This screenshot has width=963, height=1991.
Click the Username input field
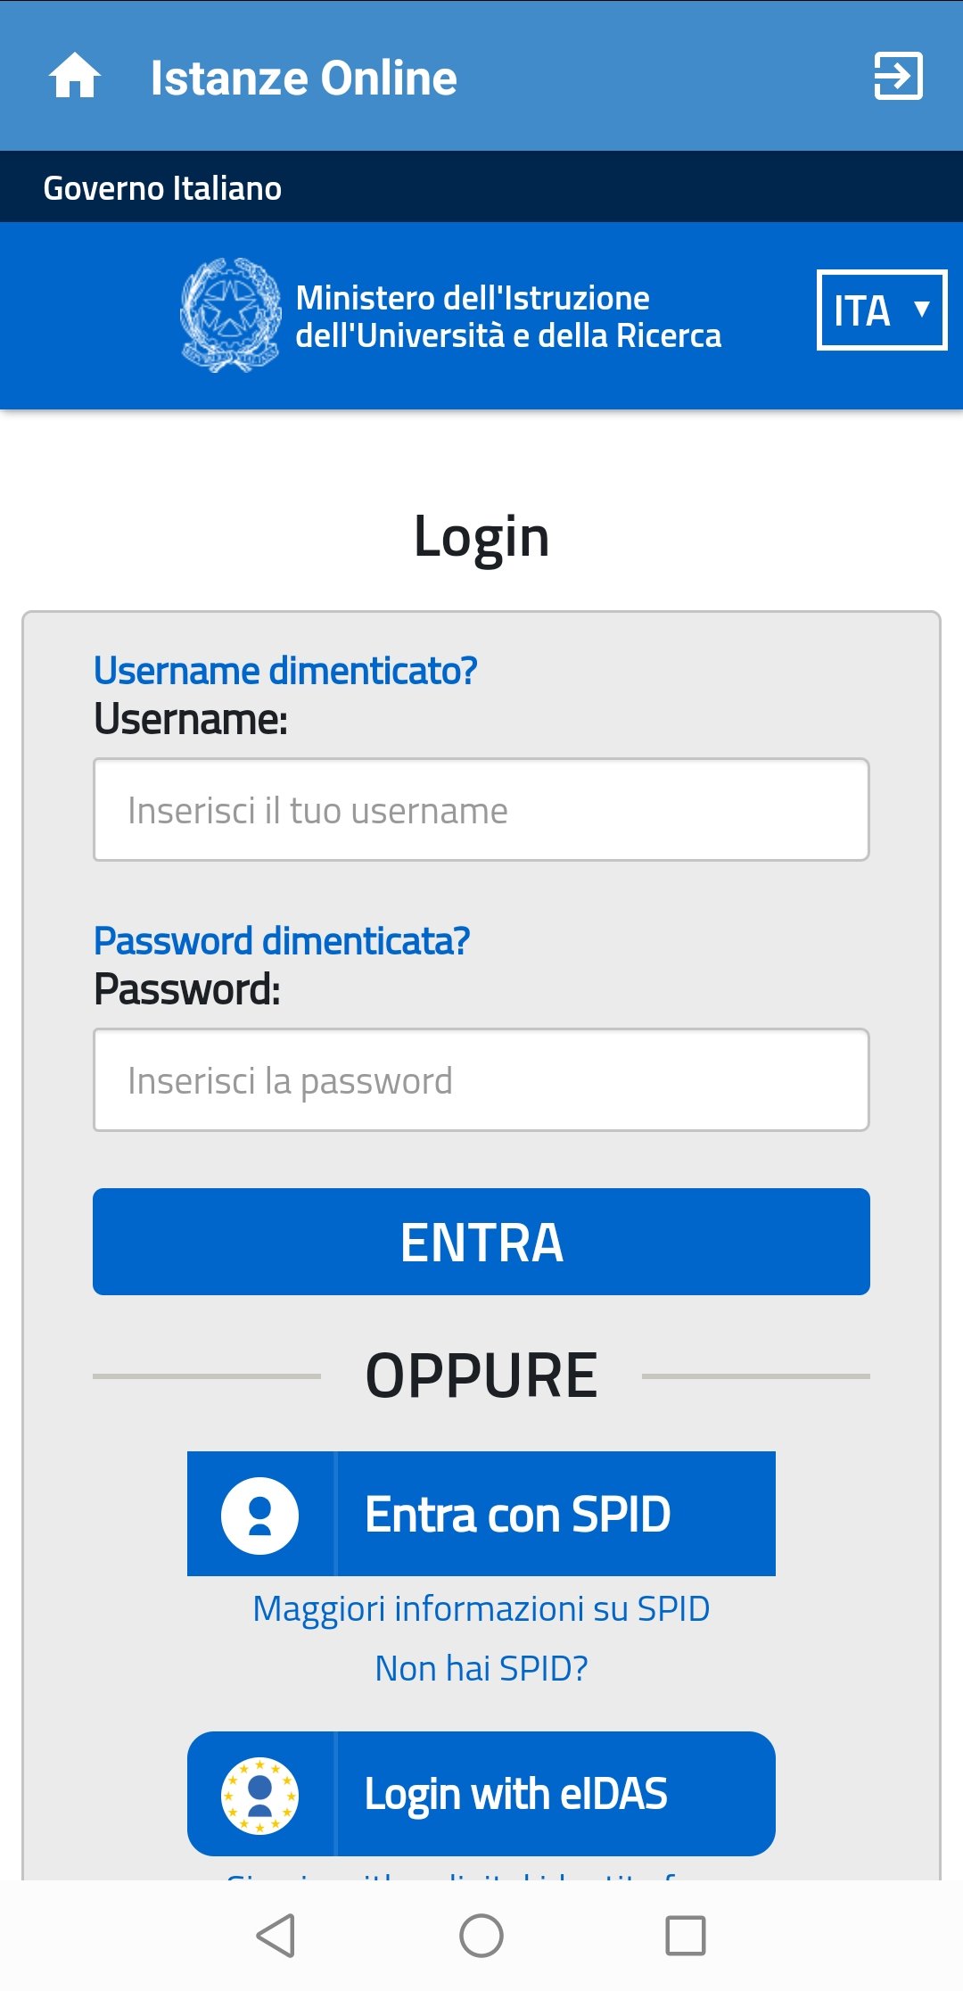[481, 810]
